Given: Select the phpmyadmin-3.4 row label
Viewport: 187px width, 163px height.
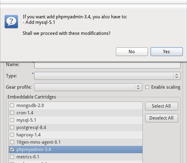Looking at the screenshot, I should [34, 150].
